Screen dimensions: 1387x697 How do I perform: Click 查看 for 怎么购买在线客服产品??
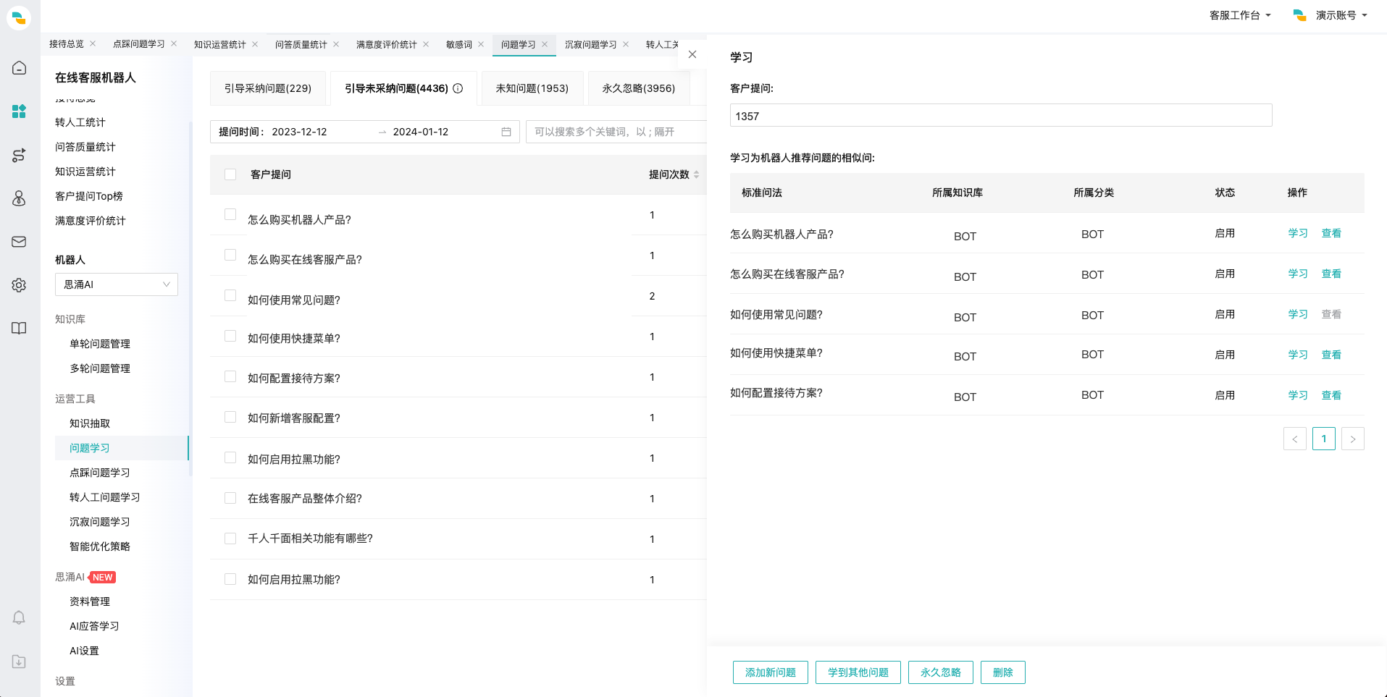[x=1331, y=274]
